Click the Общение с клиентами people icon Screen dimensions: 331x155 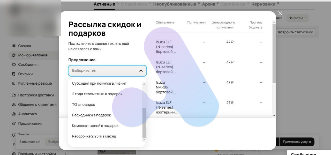pyautogui.click(x=14, y=105)
